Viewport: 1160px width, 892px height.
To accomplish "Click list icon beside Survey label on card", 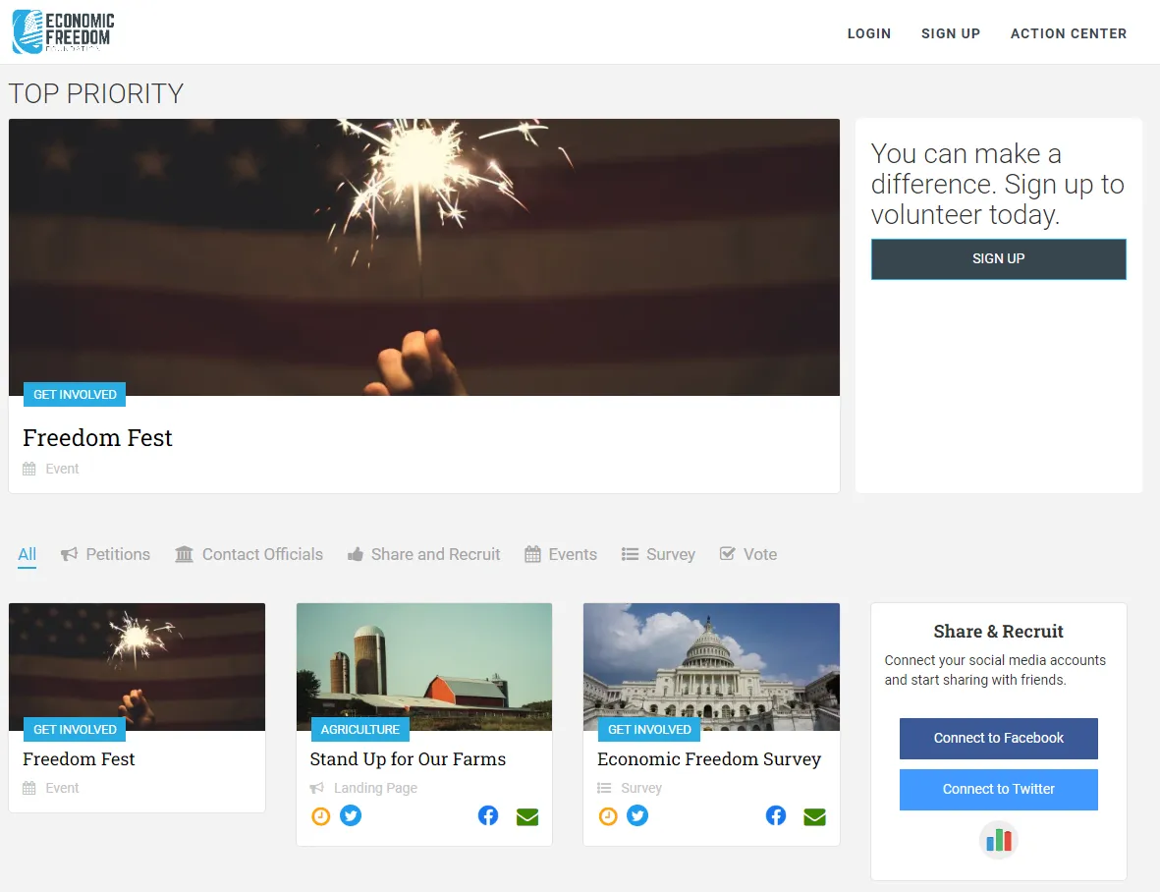I will [x=604, y=788].
